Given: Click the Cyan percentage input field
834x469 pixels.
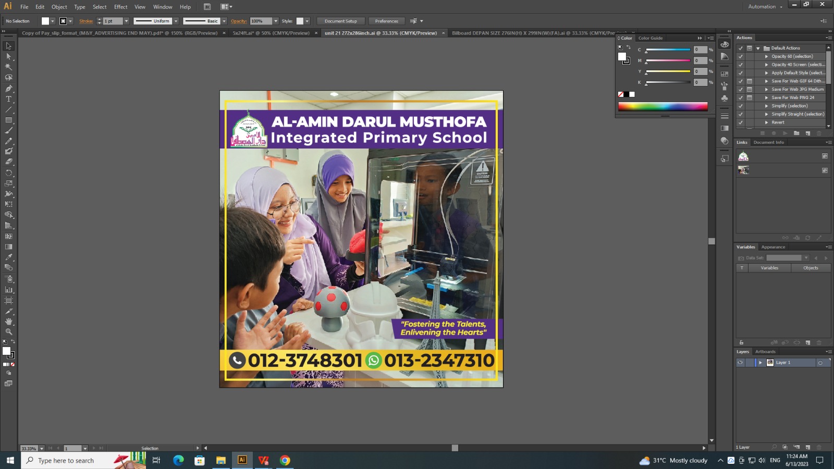Looking at the screenshot, I should coord(700,50).
